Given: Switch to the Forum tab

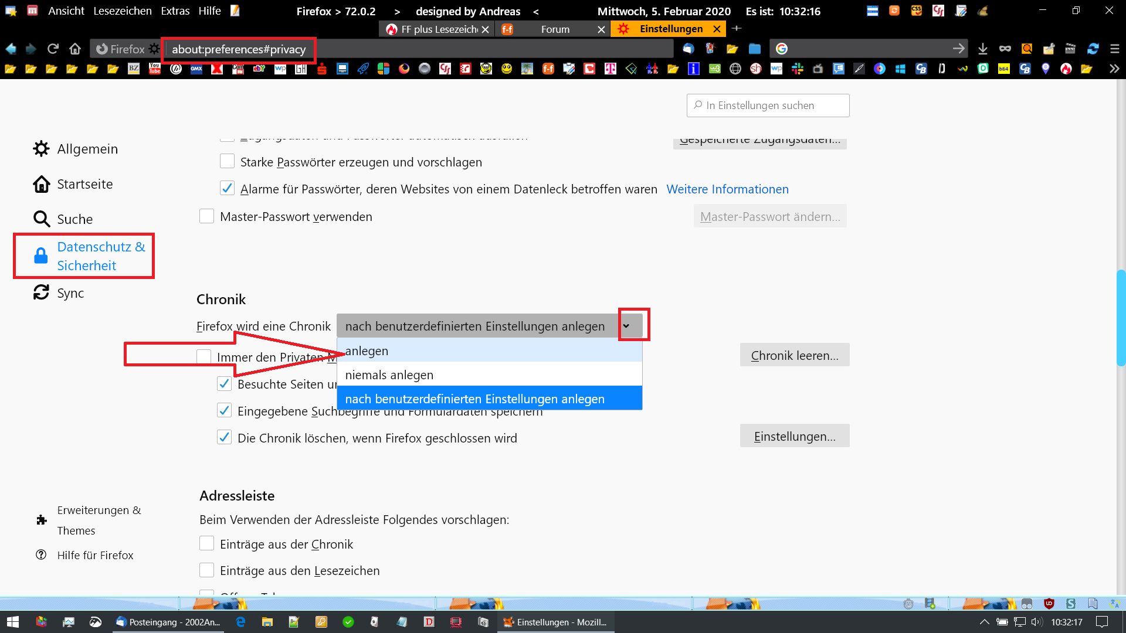Looking at the screenshot, I should coord(555,29).
